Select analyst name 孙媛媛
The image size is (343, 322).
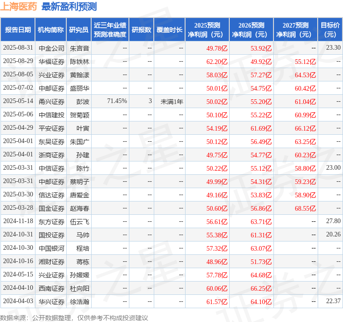[x=80, y=275]
